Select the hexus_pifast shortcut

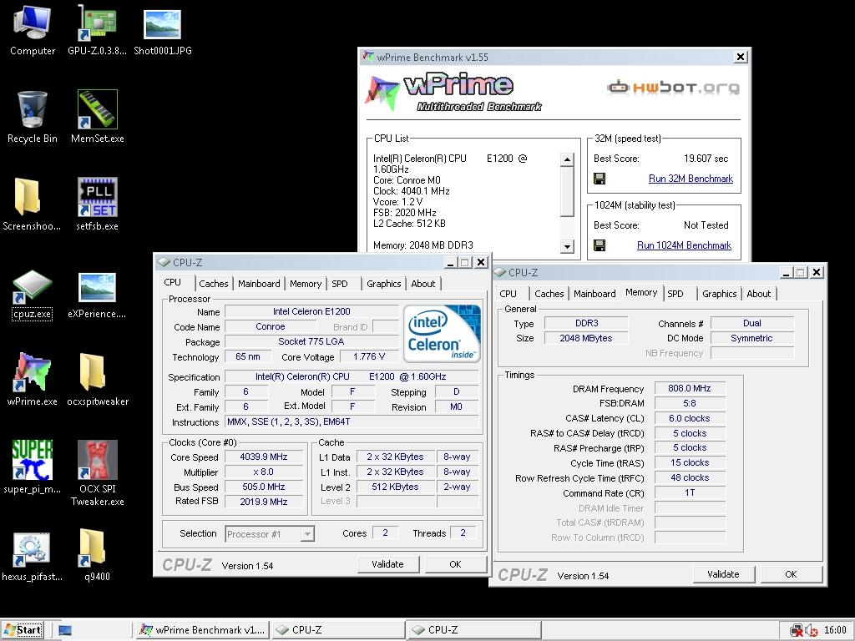[x=33, y=556]
